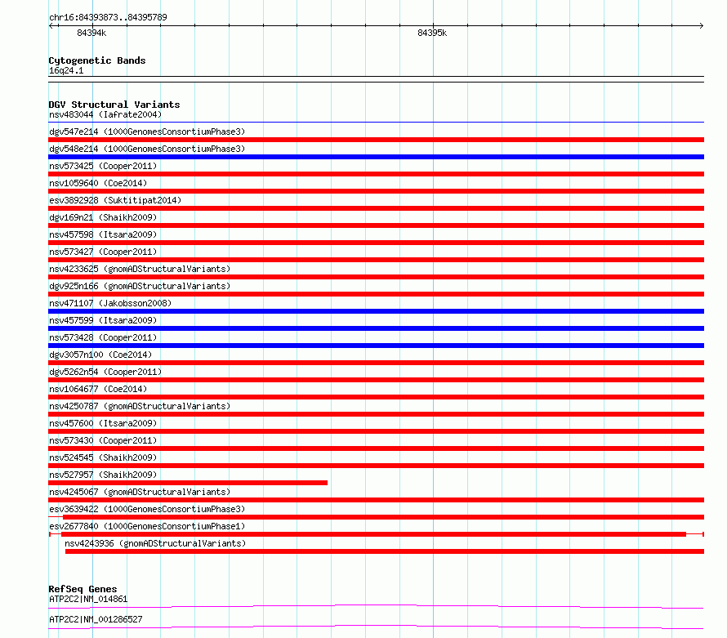Click the magenta line of ATP2C2|NM_001286527
727x638 pixels.
click(376, 627)
